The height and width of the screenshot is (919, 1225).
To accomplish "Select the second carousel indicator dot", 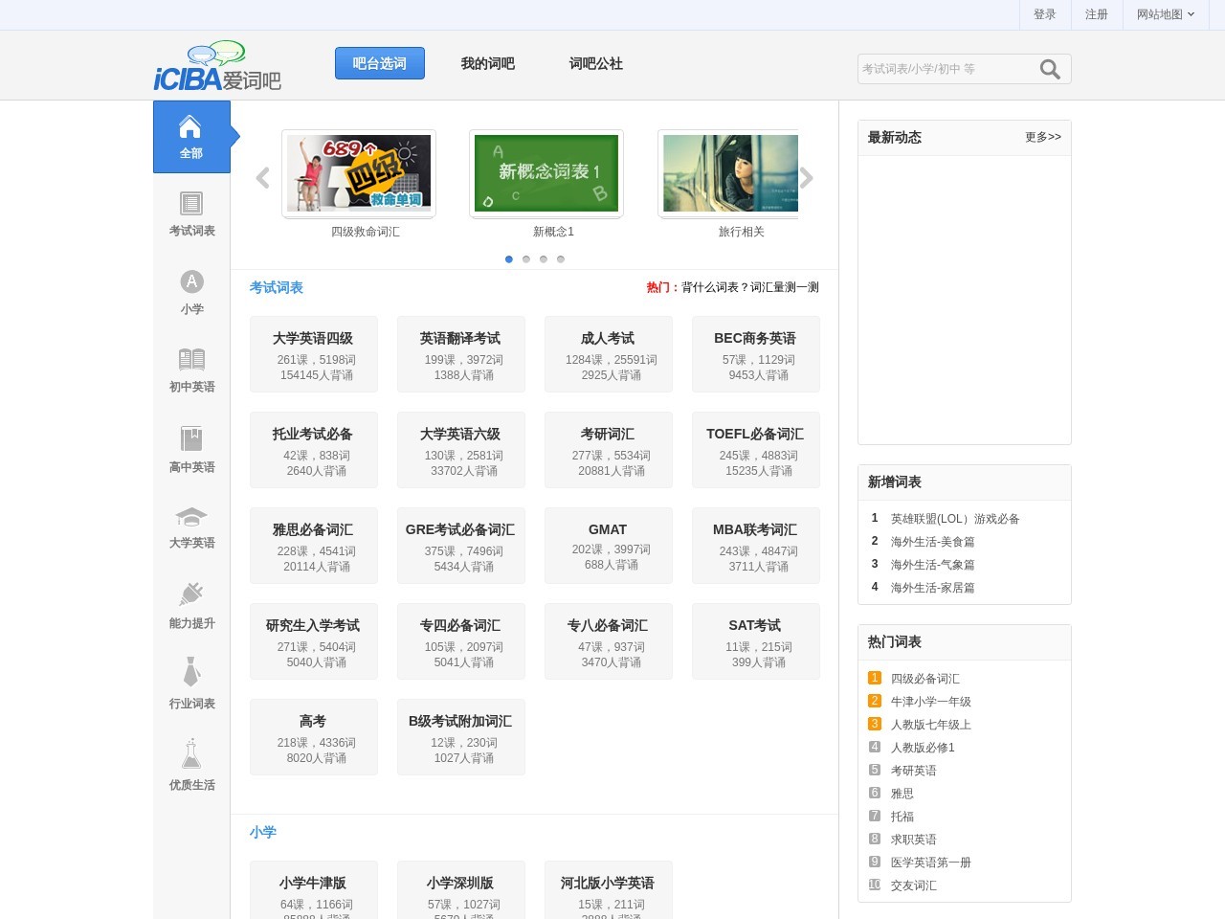I will coord(526,258).
